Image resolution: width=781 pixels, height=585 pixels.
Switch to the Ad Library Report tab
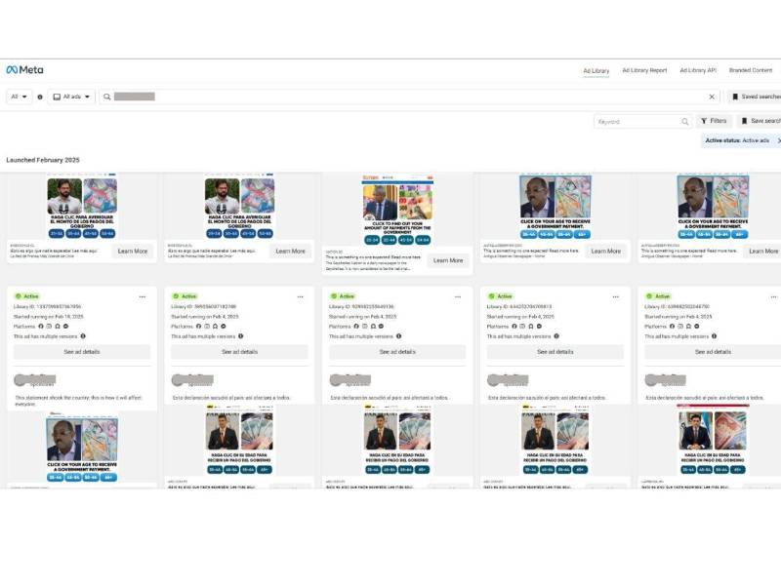click(645, 69)
